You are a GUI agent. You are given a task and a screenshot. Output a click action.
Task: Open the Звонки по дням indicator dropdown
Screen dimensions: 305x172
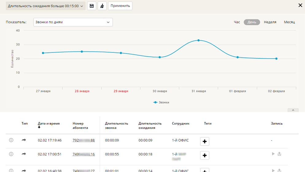tap(73, 22)
